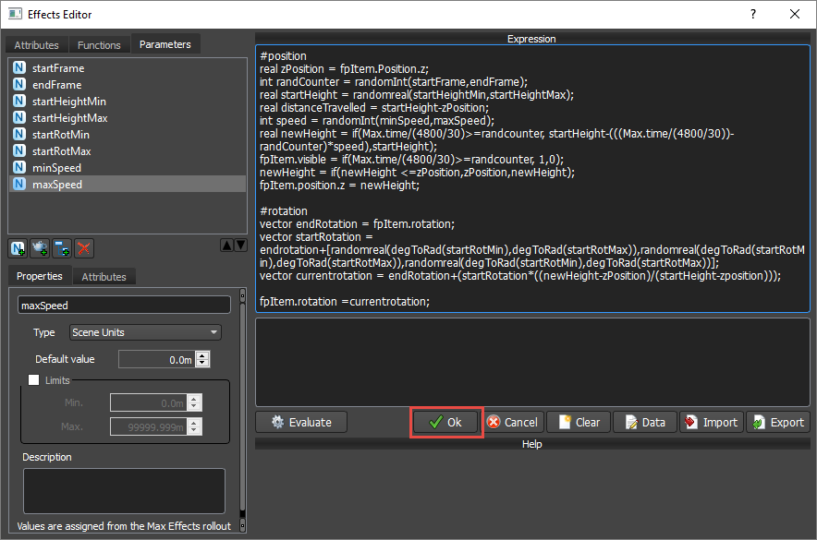Click the Export button
The height and width of the screenshot is (540, 817).
pyautogui.click(x=777, y=422)
